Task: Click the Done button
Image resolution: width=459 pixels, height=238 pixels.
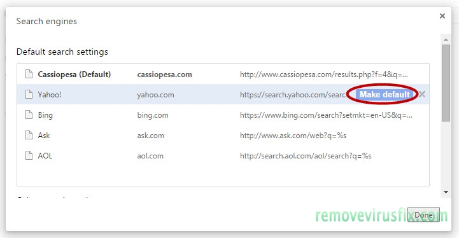Action: point(423,214)
